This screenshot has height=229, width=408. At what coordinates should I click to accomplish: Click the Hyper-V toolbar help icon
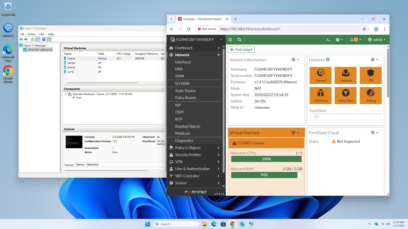tap(43, 39)
